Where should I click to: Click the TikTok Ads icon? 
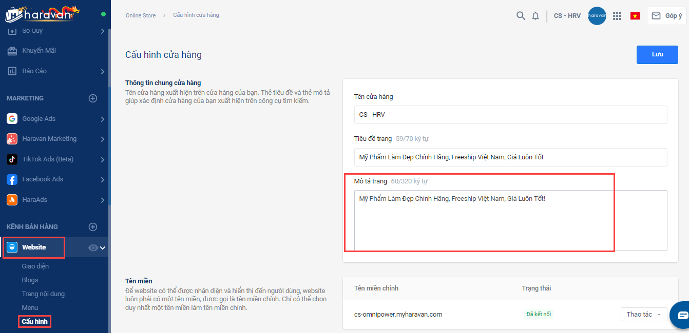pos(12,159)
